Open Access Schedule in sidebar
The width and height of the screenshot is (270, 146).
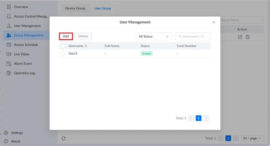pos(26,45)
